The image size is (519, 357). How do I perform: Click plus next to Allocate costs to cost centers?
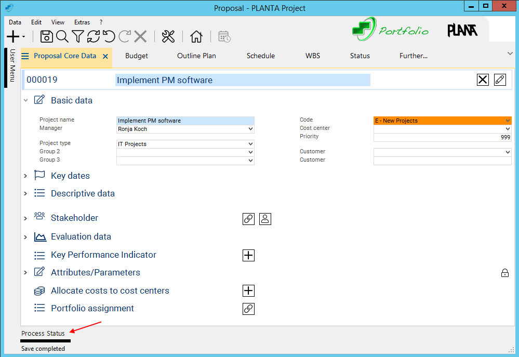point(248,291)
